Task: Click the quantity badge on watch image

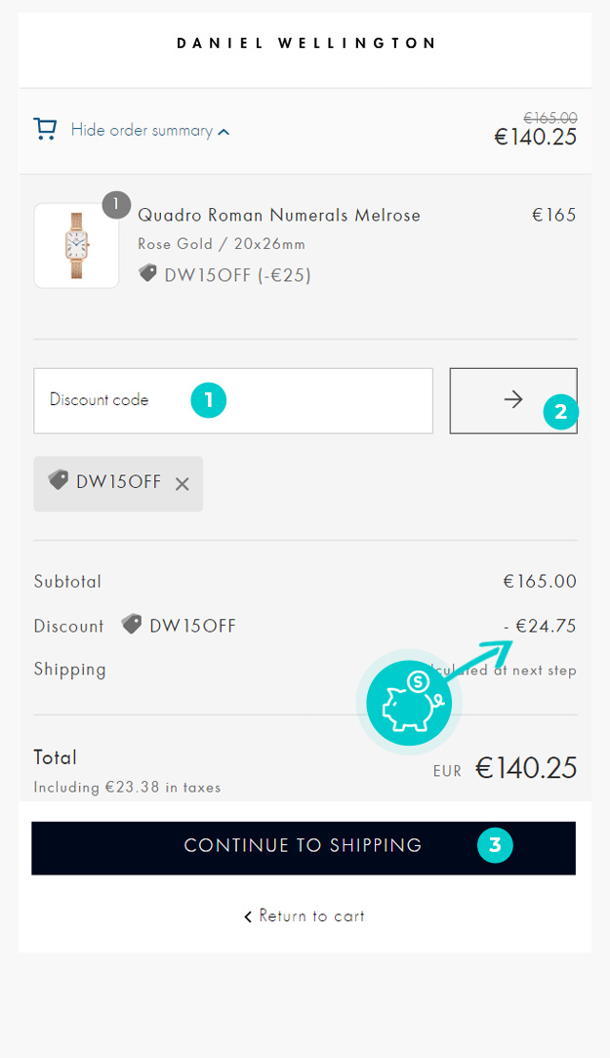Action: [x=116, y=204]
